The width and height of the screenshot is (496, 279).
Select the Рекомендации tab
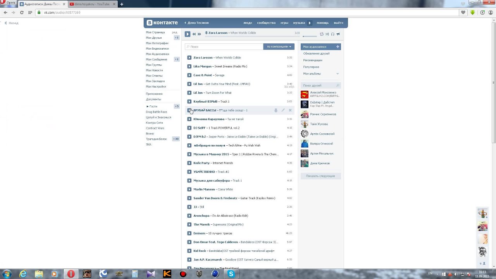[x=313, y=60]
